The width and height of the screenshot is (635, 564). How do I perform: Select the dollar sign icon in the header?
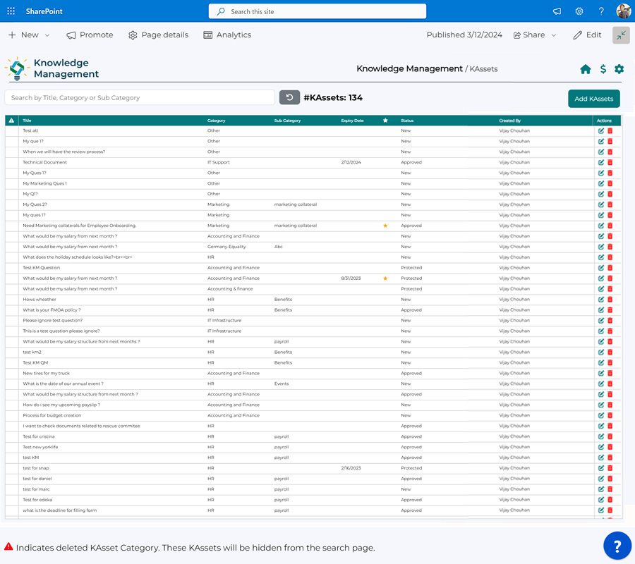coord(603,69)
